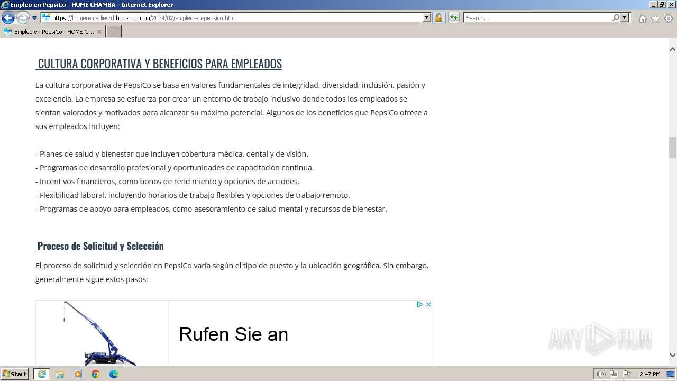Click the 'Flexibilidad laboral' line
Screen dimensions: 677x381
193,195
